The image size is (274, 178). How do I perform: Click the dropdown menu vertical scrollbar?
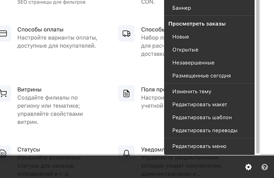pos(258,77)
